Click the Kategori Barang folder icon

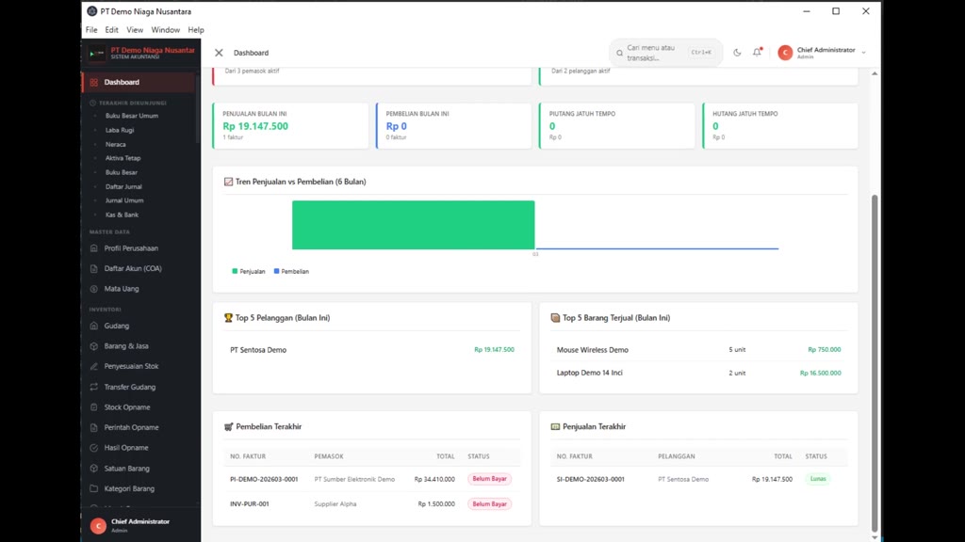(x=93, y=488)
